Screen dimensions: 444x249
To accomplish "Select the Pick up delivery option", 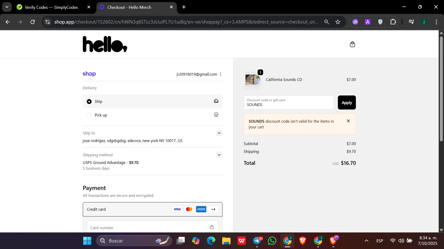I will click(152, 115).
